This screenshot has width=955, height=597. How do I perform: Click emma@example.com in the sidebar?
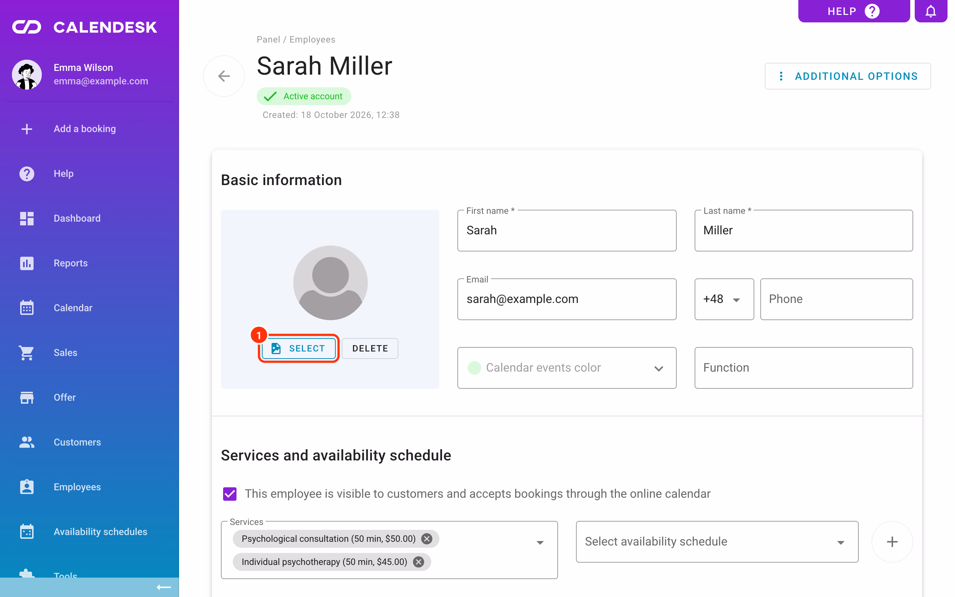(x=101, y=81)
